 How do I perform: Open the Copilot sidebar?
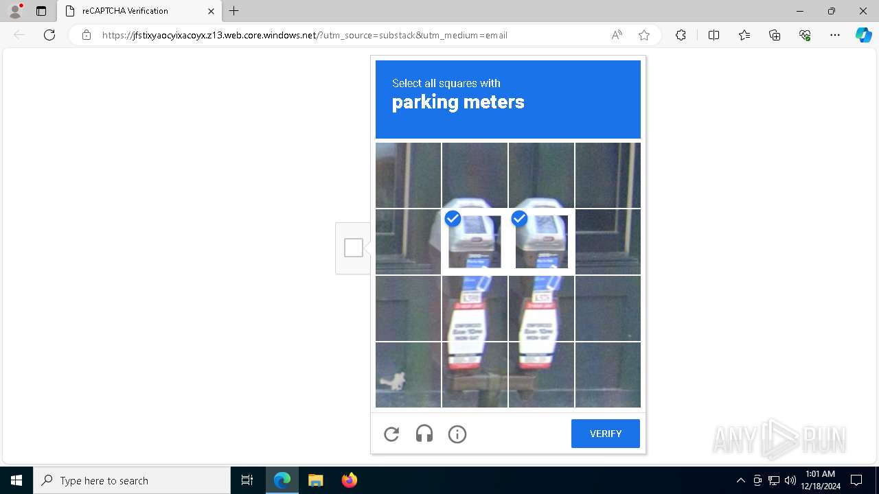click(863, 35)
